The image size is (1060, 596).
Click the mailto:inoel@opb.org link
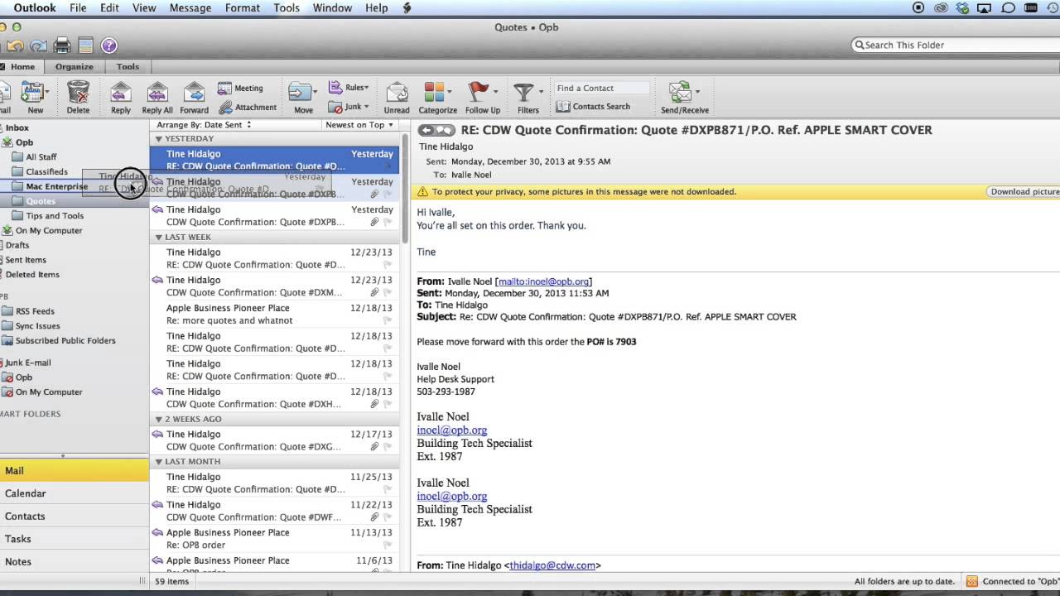(x=543, y=281)
